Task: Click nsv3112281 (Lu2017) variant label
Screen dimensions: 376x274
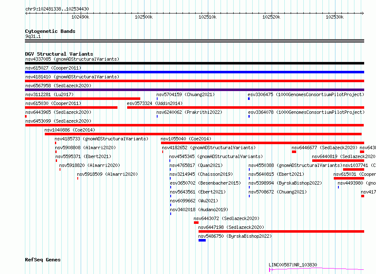Action: (x=49, y=94)
